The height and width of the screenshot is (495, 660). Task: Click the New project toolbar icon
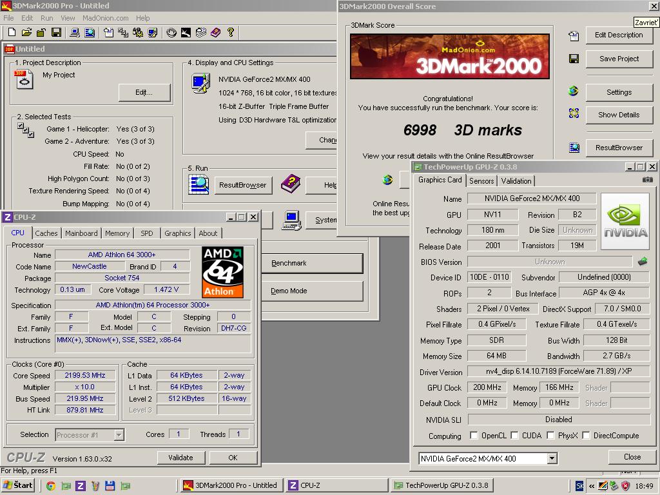coord(12,32)
